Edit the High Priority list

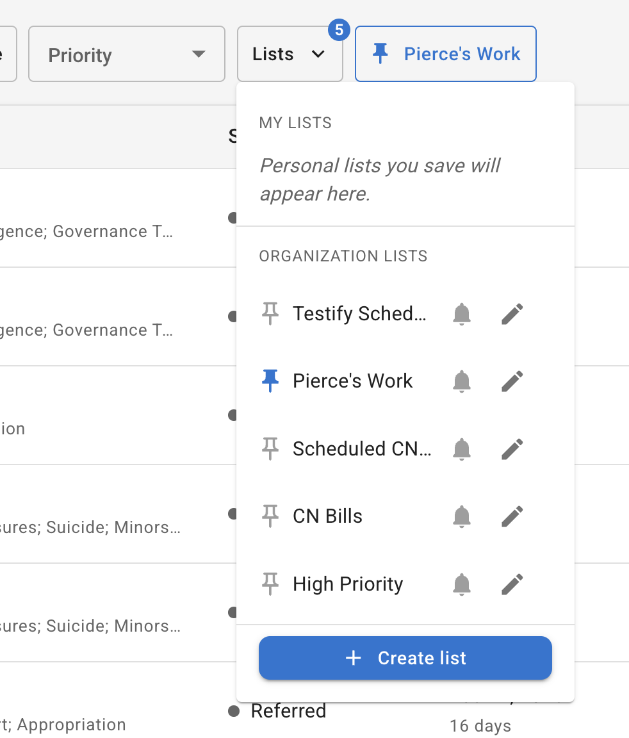point(512,584)
